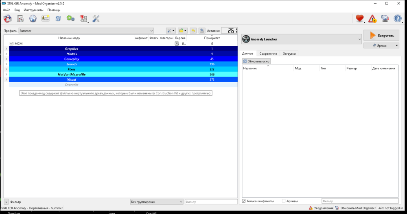
Task: Open the blue question-mark help icon
Action: click(398, 19)
